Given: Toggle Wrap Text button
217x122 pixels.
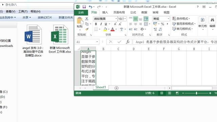Looking at the screenshot, I should (x=146, y=19).
